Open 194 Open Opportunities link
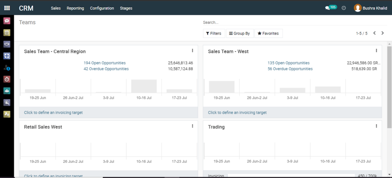This screenshot has width=392, height=178. point(105,63)
